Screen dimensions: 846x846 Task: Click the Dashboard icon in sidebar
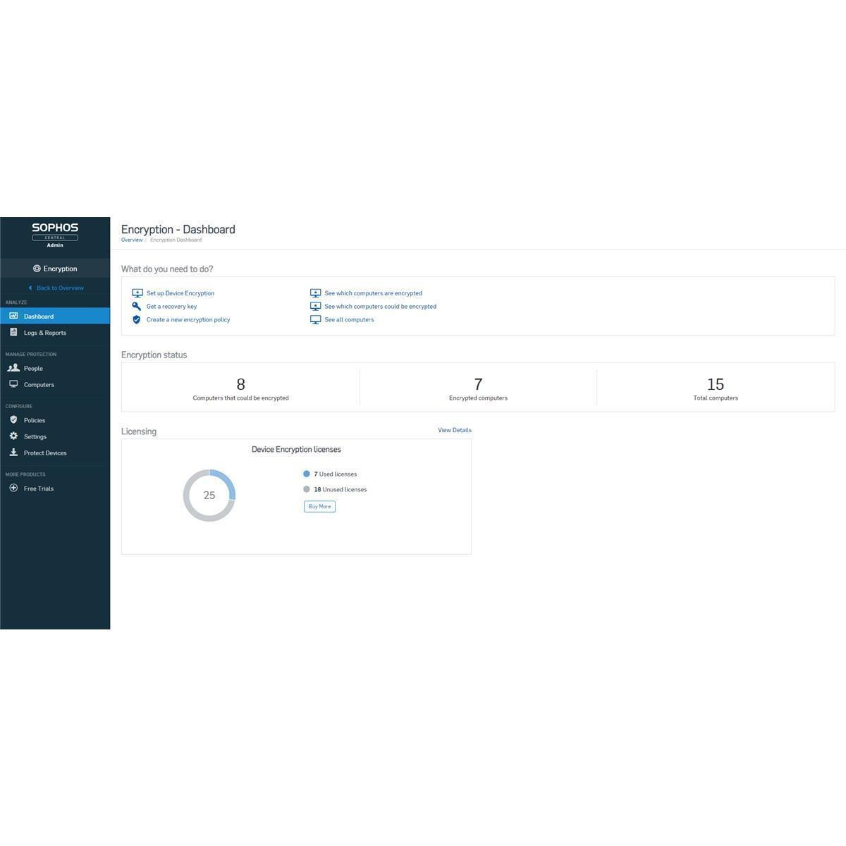[x=13, y=316]
